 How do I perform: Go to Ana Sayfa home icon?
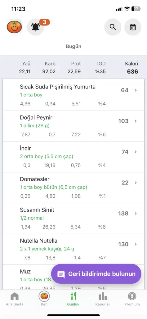15,297
